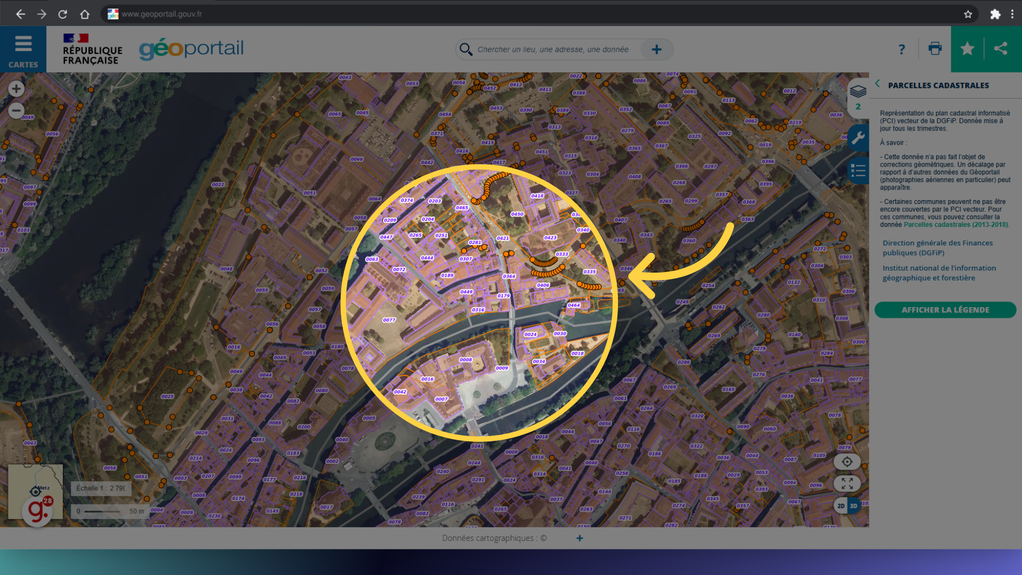Select the favorites star icon in the header
1022x575 pixels.
967,48
